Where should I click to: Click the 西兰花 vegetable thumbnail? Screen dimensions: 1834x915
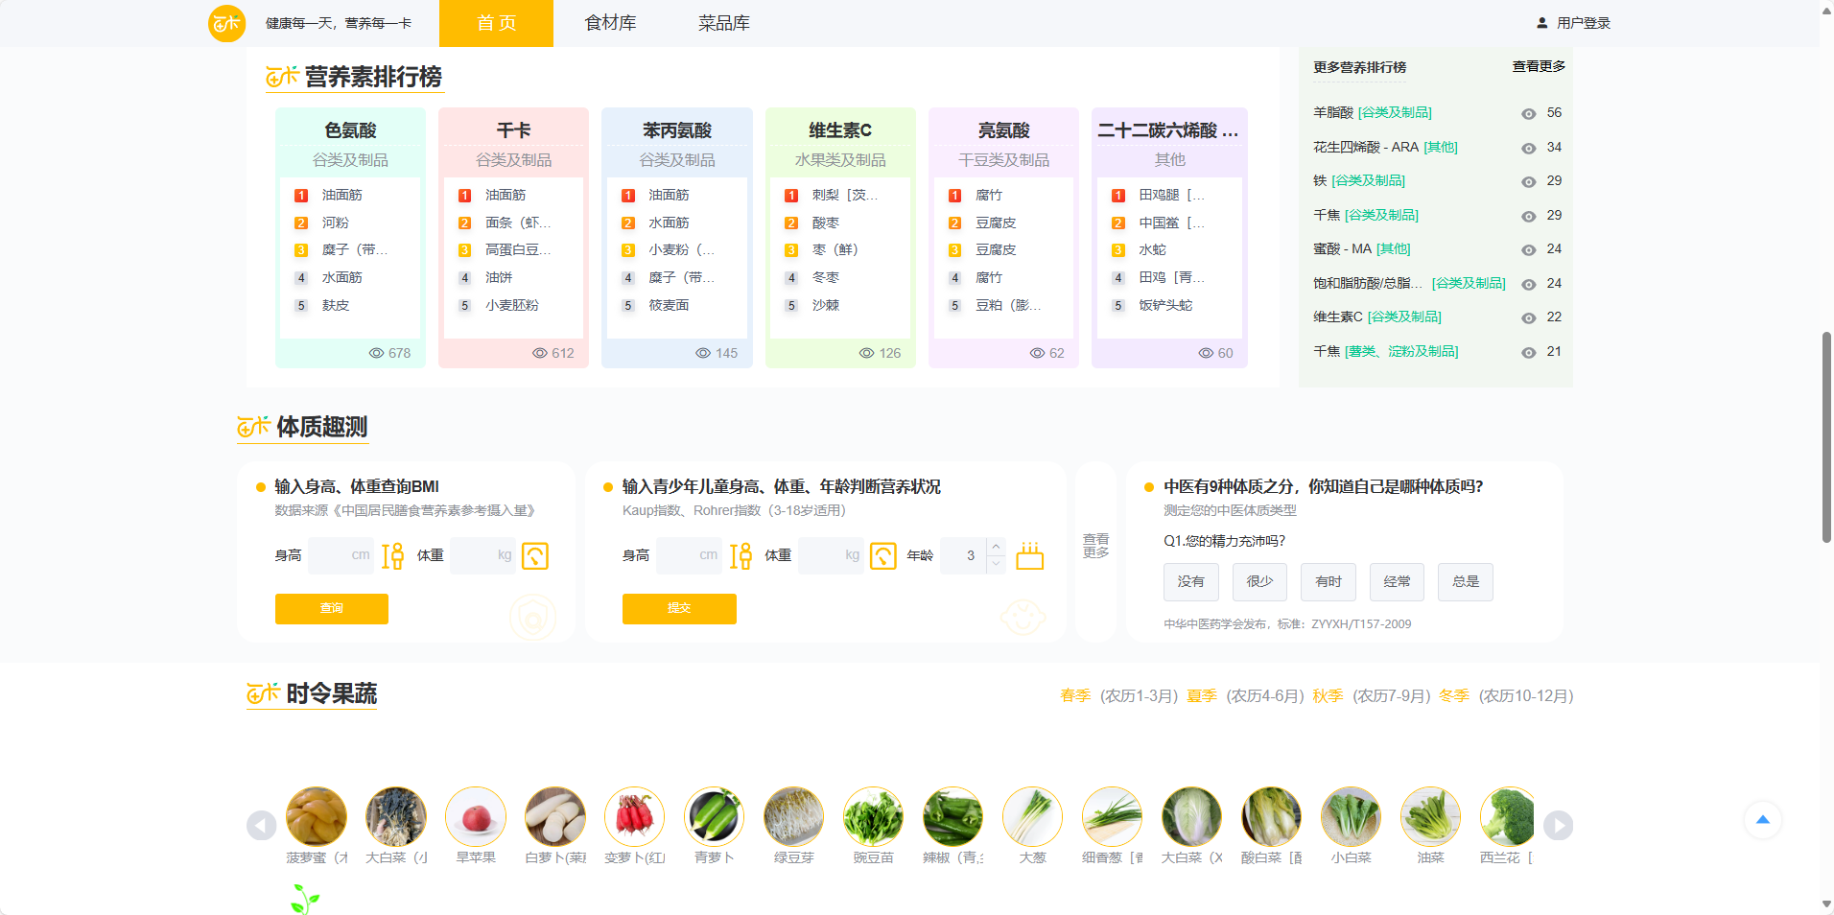[1508, 817]
